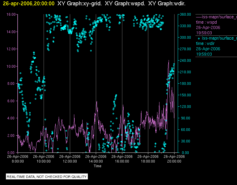
Task: Click the cyan 26-Apr-2006 date in wdir legend
Action: click(x=208, y=49)
